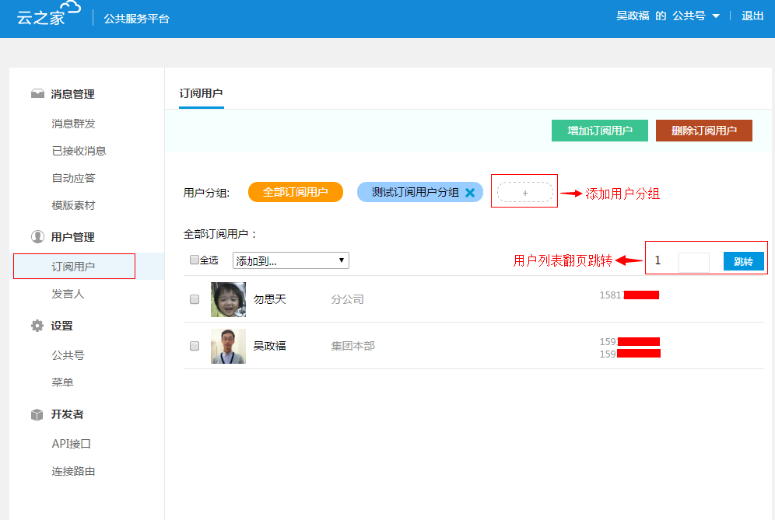Click the 消息管理 inbox icon
The height and width of the screenshot is (520, 775).
coord(37,94)
